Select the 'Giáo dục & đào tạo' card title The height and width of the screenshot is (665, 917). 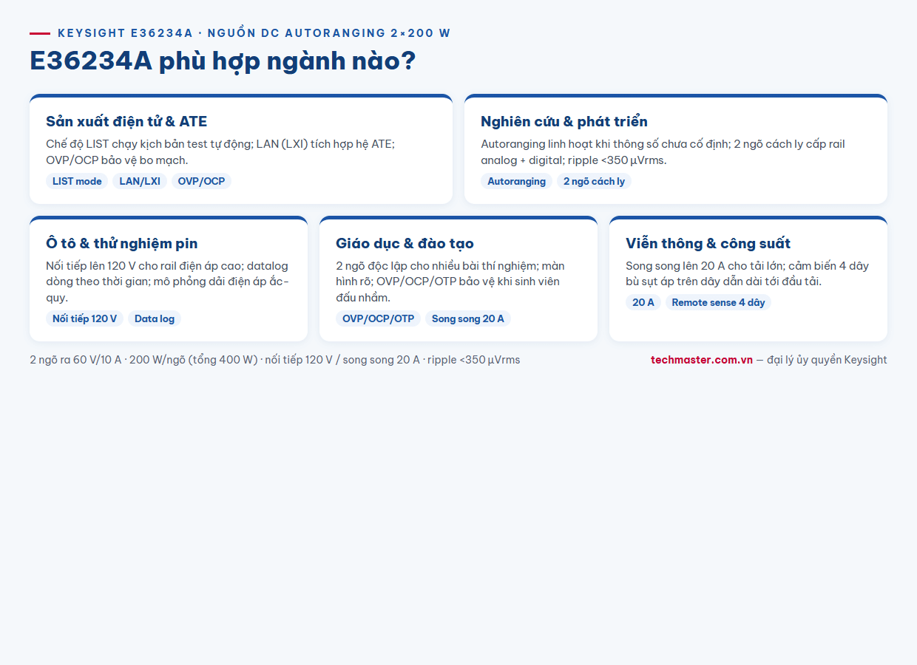(405, 243)
